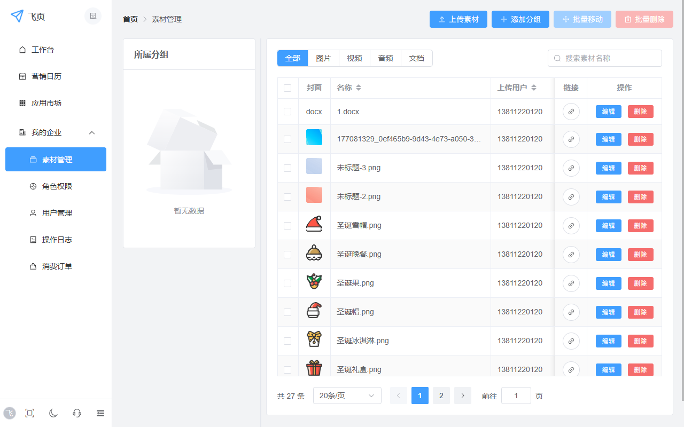Viewport: 684px width, 427px height.
Task: Toggle dark mode with the moon icon
Action: click(53, 413)
